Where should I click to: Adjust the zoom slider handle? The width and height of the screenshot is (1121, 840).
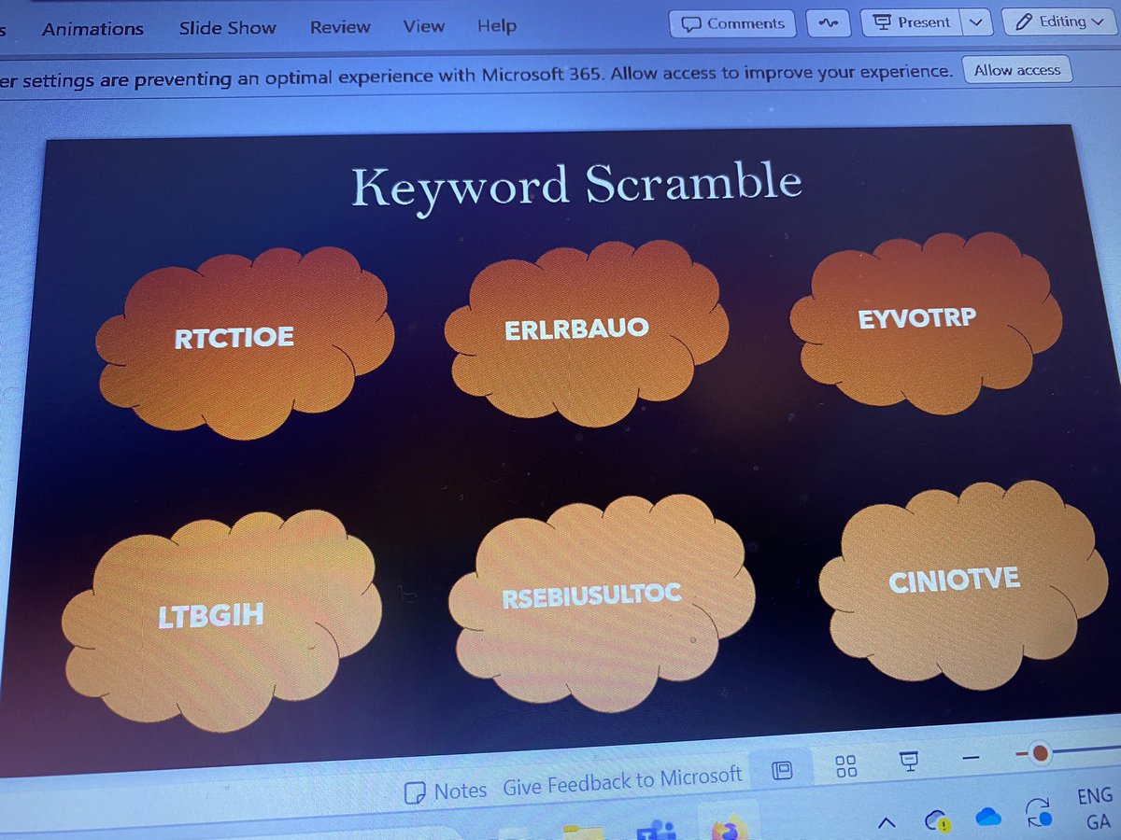pyautogui.click(x=1039, y=752)
